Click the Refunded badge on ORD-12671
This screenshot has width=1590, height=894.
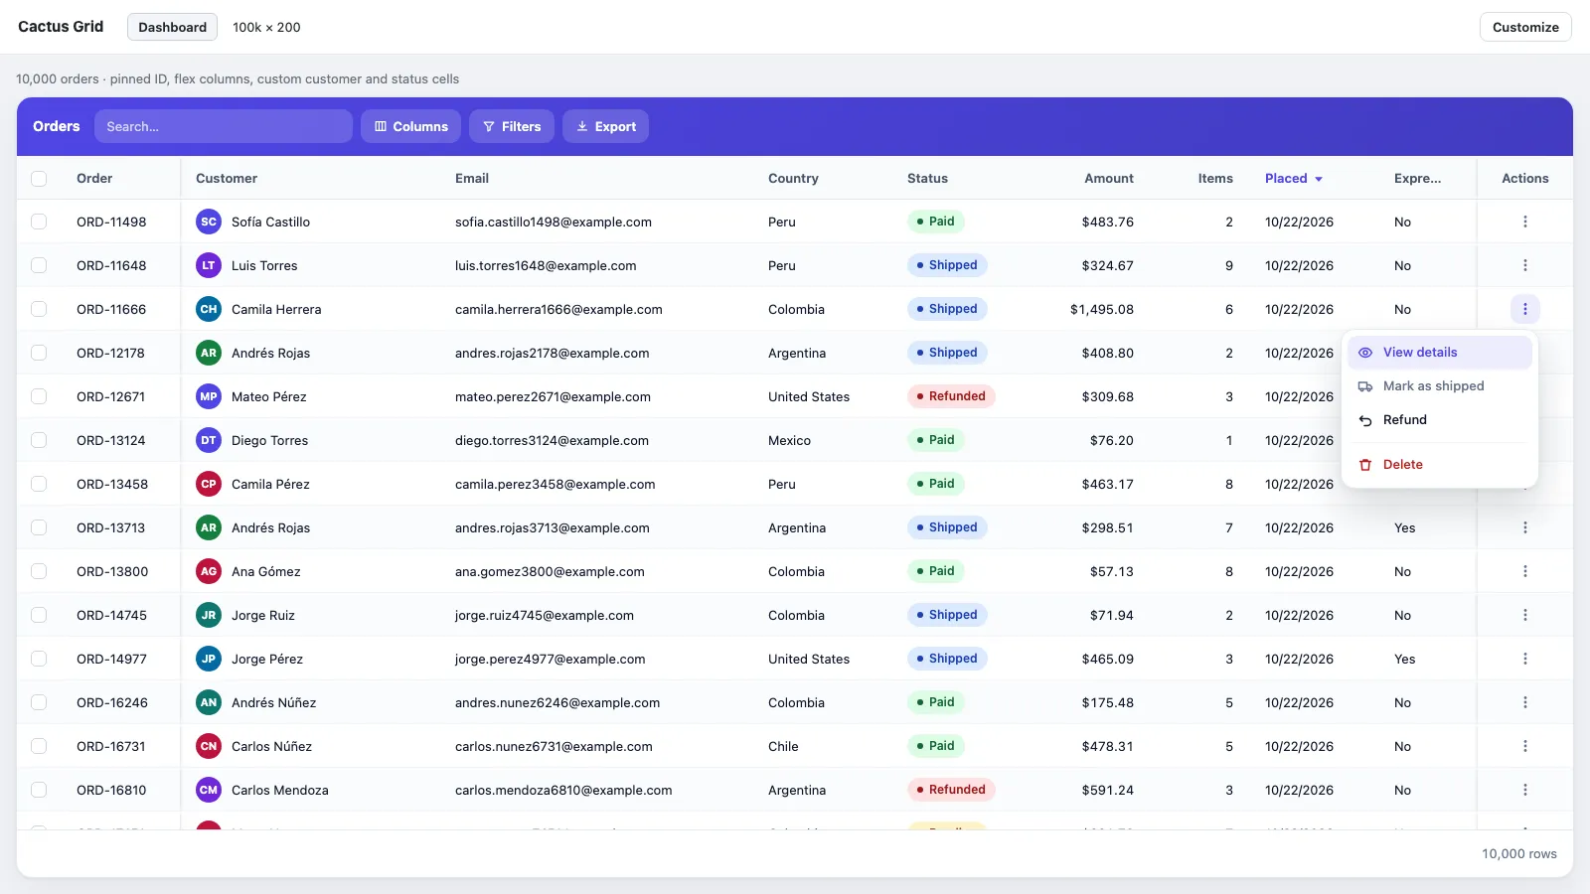coord(951,396)
